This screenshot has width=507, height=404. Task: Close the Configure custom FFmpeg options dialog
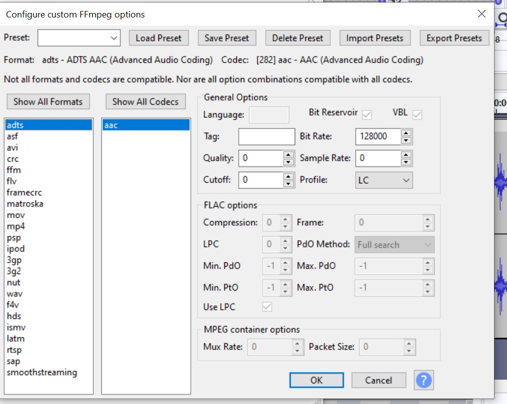(x=482, y=14)
